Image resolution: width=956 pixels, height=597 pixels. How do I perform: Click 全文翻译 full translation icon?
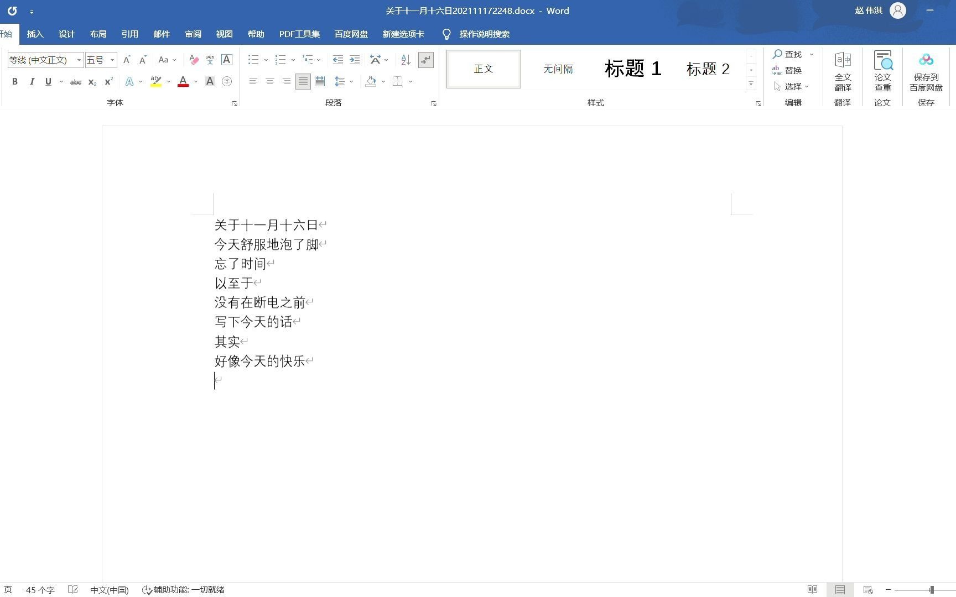(x=843, y=72)
